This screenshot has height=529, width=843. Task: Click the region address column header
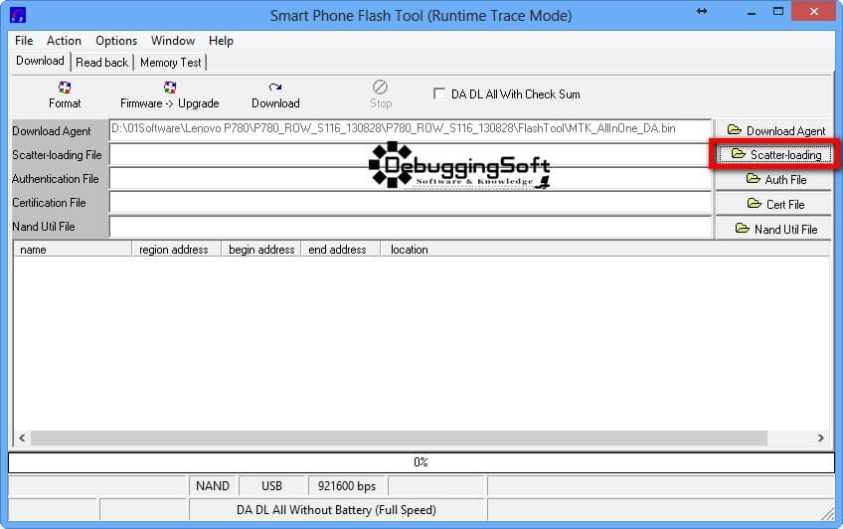click(x=176, y=250)
